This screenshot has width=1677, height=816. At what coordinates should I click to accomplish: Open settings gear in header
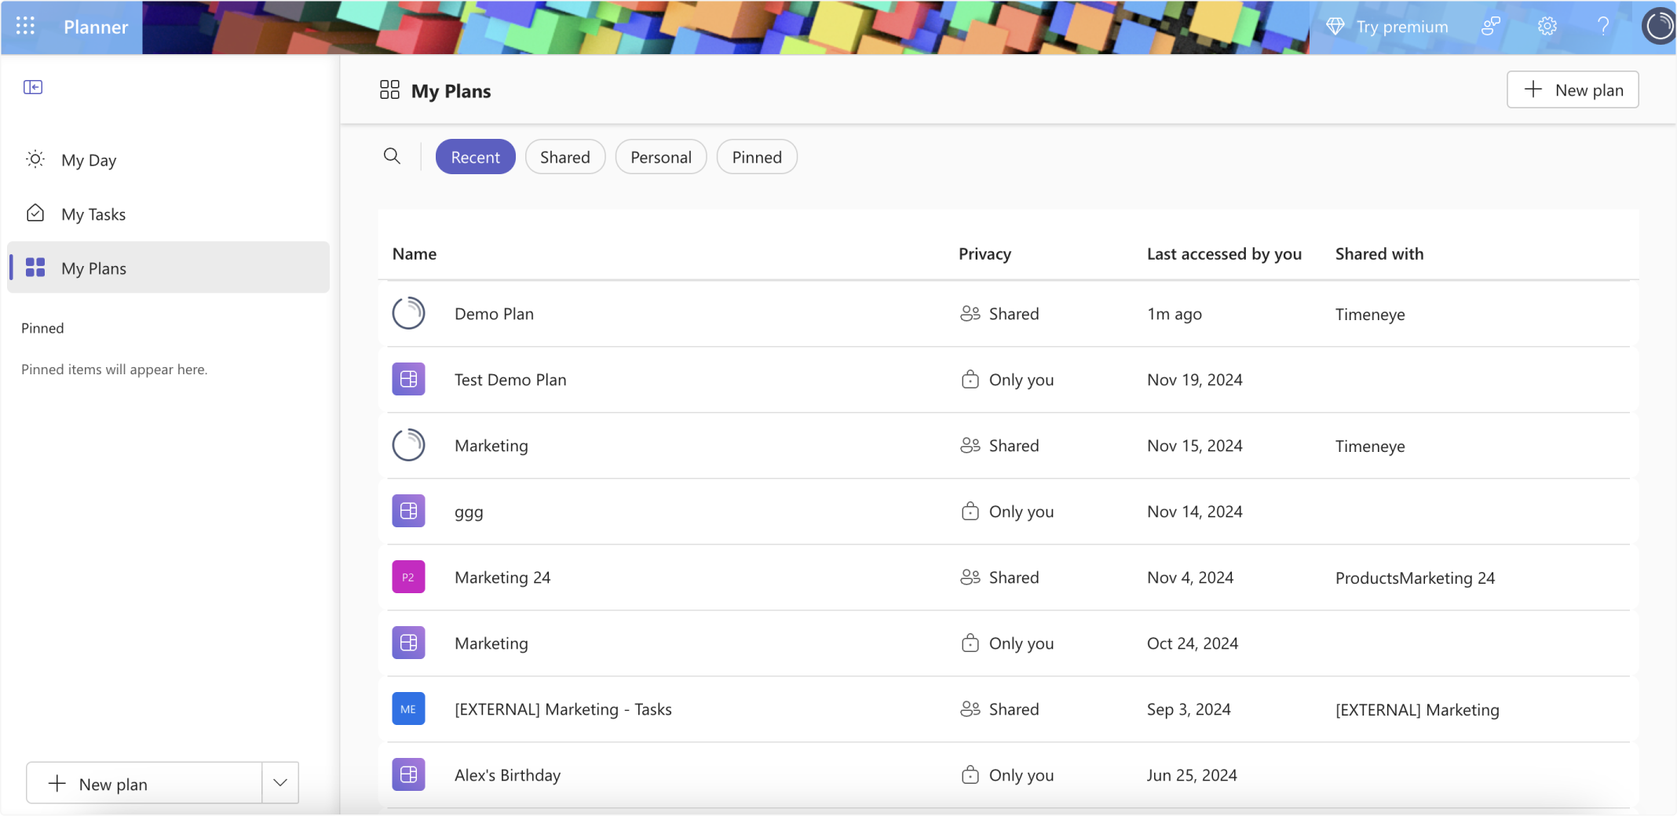[x=1547, y=27]
